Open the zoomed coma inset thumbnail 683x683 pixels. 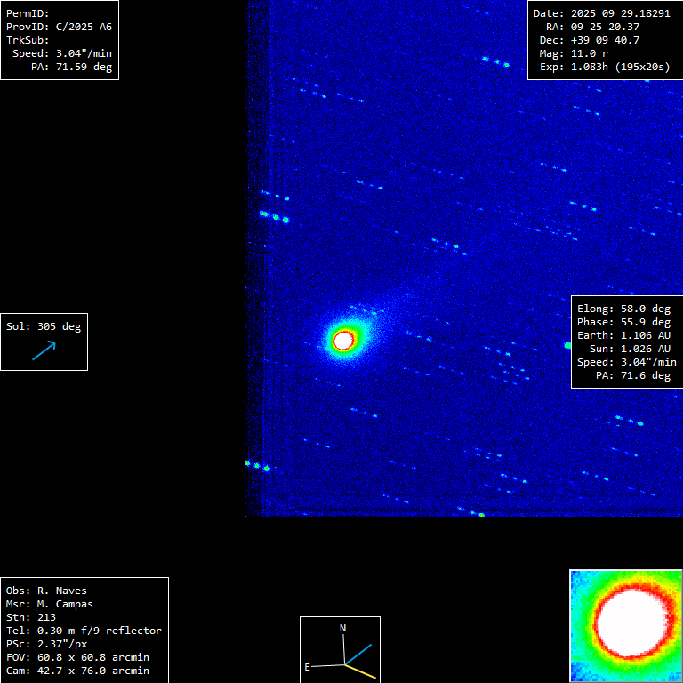[625, 625]
